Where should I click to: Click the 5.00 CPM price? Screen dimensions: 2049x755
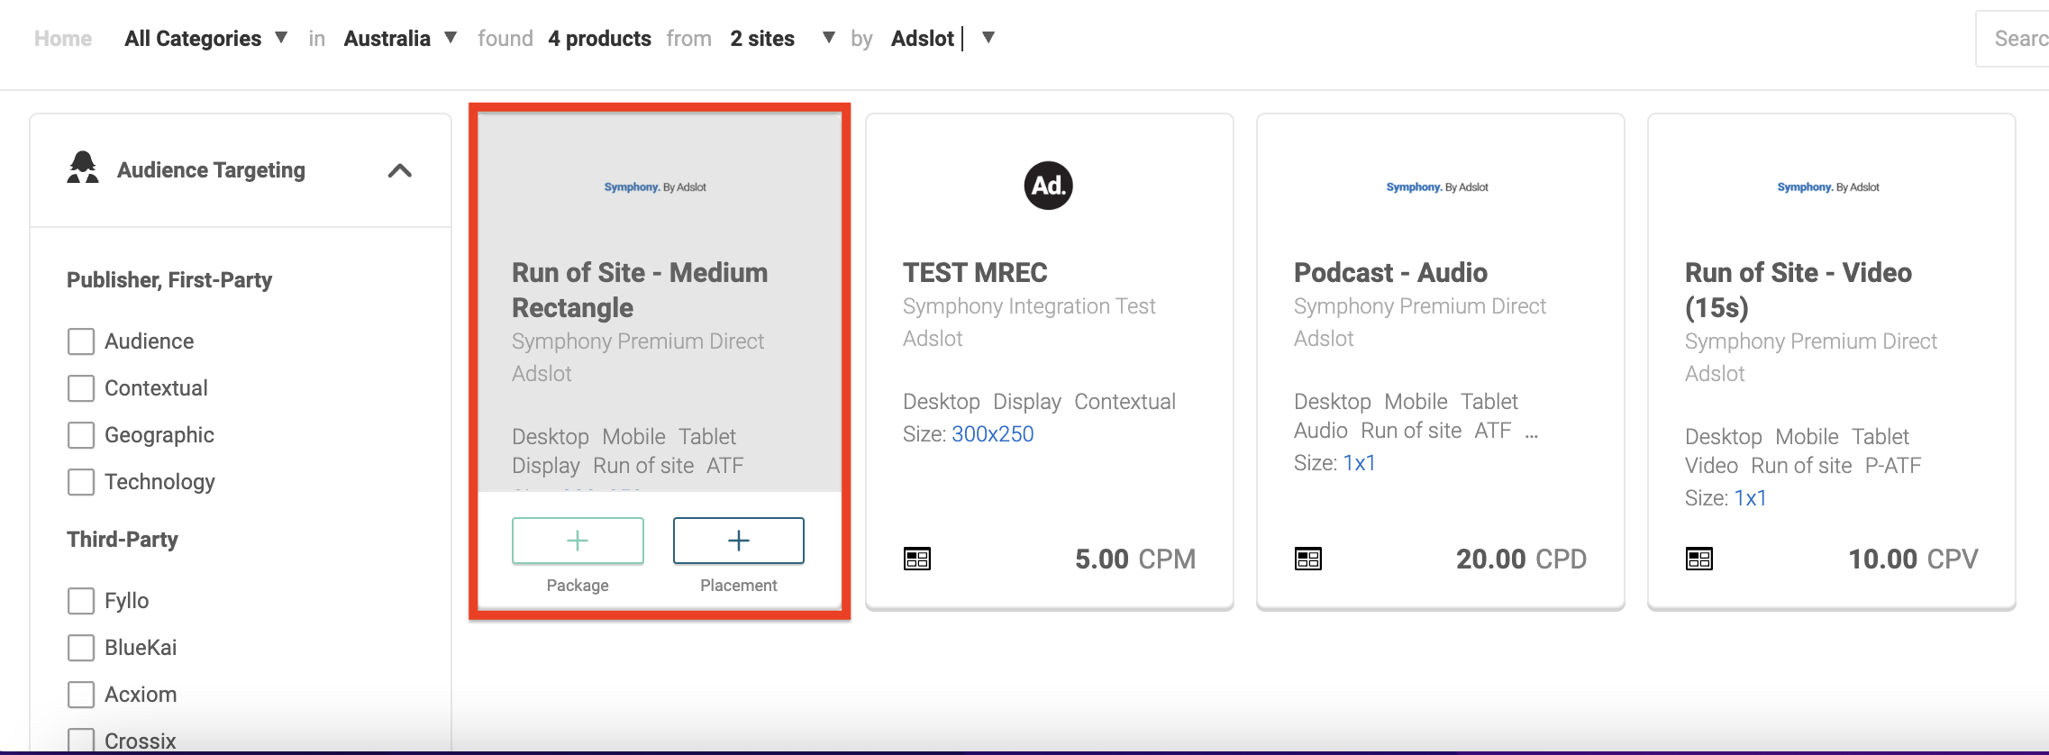pyautogui.click(x=1135, y=559)
